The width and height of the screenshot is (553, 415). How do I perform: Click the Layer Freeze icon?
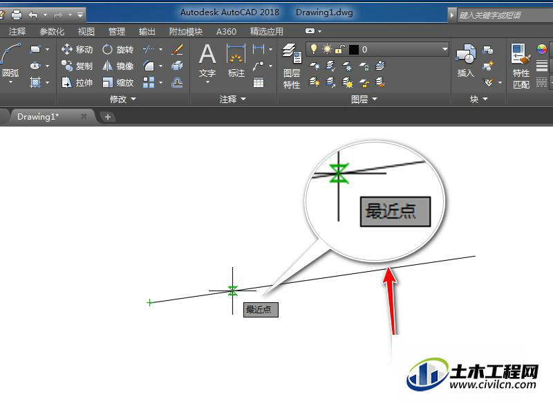click(x=348, y=66)
